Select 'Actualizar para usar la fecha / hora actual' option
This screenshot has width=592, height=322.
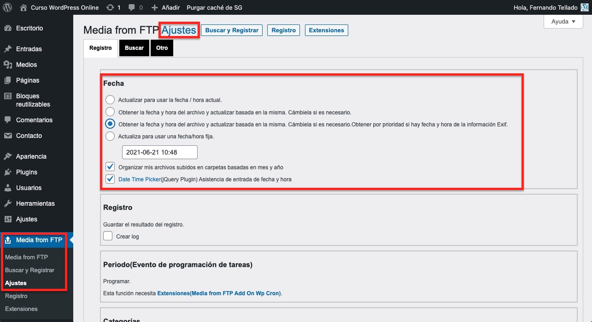(110, 100)
